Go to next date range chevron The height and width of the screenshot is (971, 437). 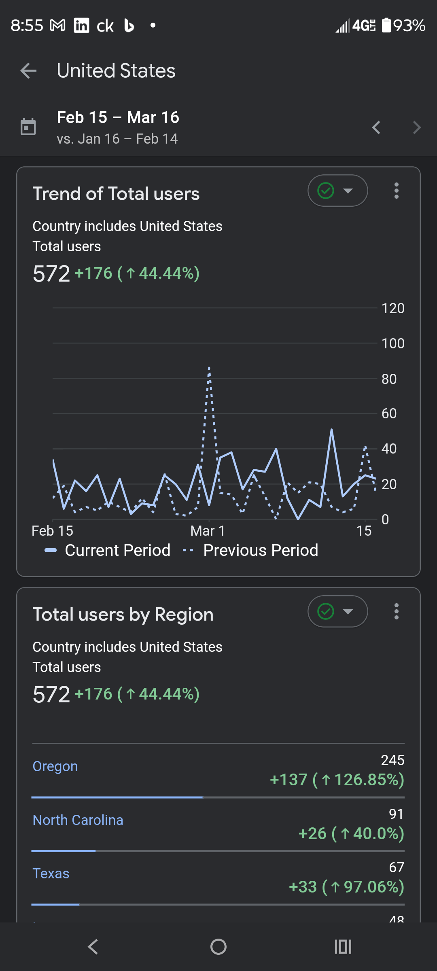tap(417, 128)
